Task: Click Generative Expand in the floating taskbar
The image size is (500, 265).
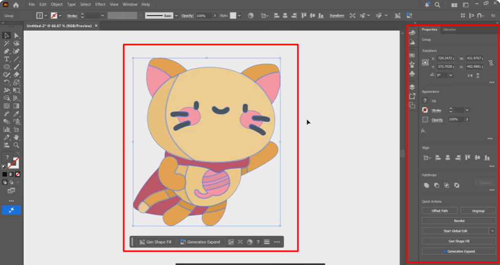Action: point(200,242)
